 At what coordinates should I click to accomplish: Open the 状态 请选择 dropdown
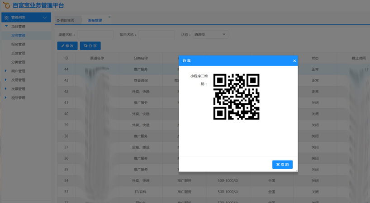coord(210,35)
